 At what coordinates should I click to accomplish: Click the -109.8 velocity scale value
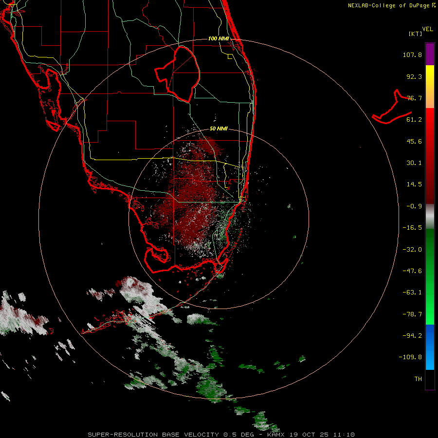411,357
